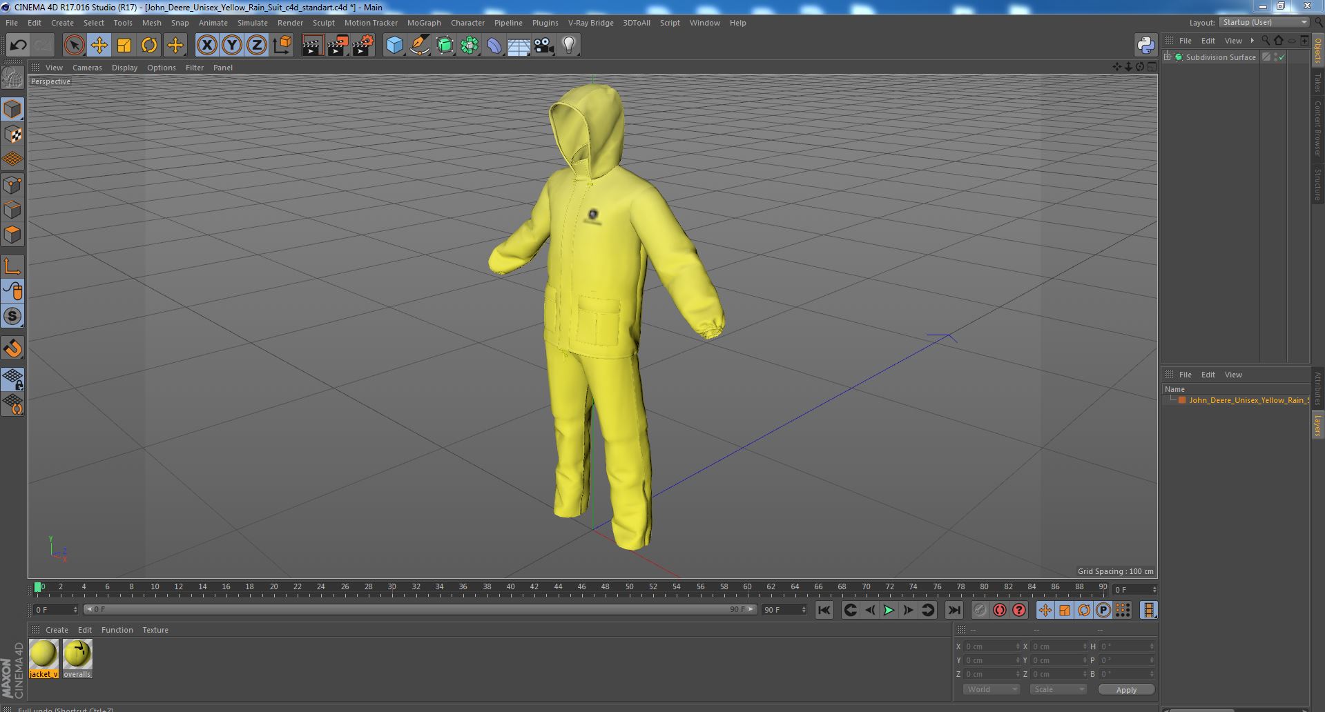Screen dimensions: 1325x712
Task: Toggle the Y axis lock
Action: pyautogui.click(x=232, y=46)
